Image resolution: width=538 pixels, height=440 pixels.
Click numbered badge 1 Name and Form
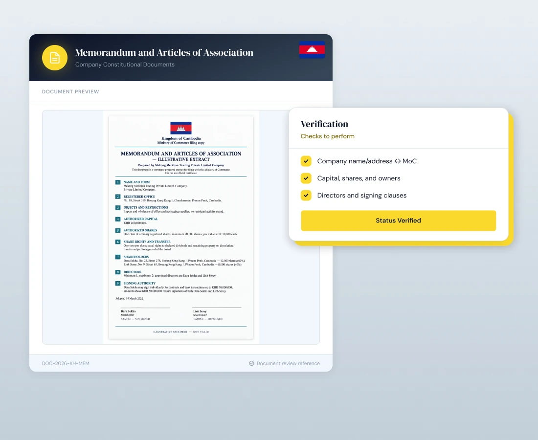118,182
